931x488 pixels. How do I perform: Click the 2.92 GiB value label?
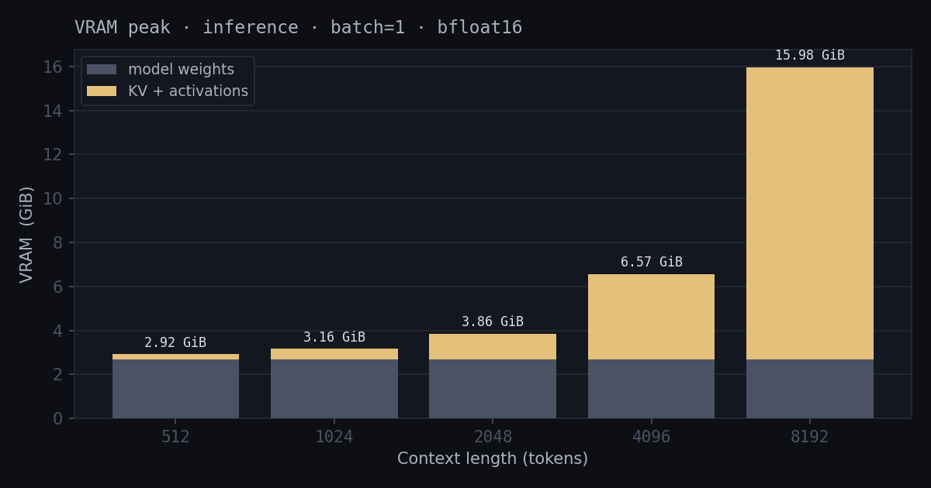coord(175,343)
